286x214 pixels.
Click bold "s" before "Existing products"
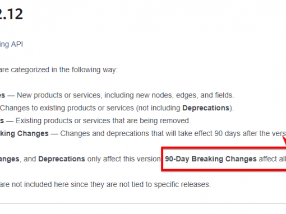[2, 121]
